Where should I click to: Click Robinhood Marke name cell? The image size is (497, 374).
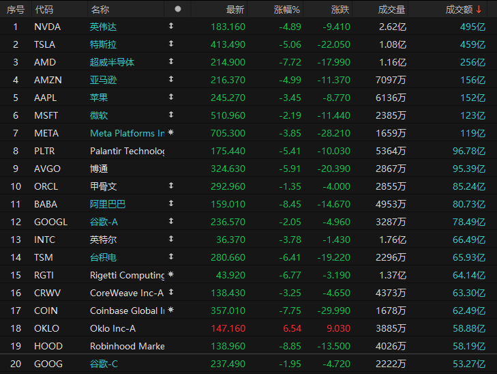[x=127, y=346]
